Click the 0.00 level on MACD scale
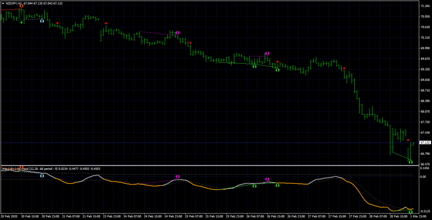 coord(423,176)
